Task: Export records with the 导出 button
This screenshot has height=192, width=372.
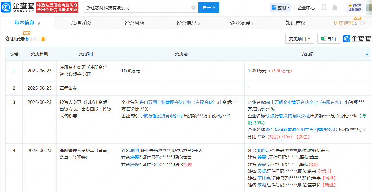Action: [329, 39]
